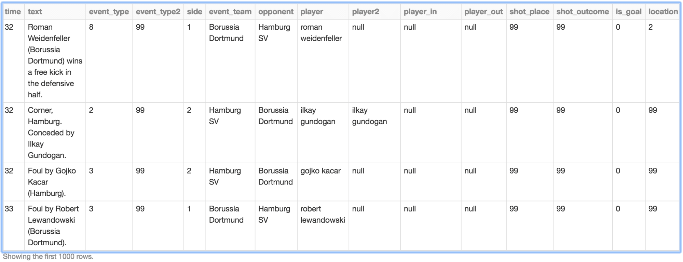This screenshot has width=683, height=262.
Task: Click the 'text' column header
Action: click(x=35, y=12)
